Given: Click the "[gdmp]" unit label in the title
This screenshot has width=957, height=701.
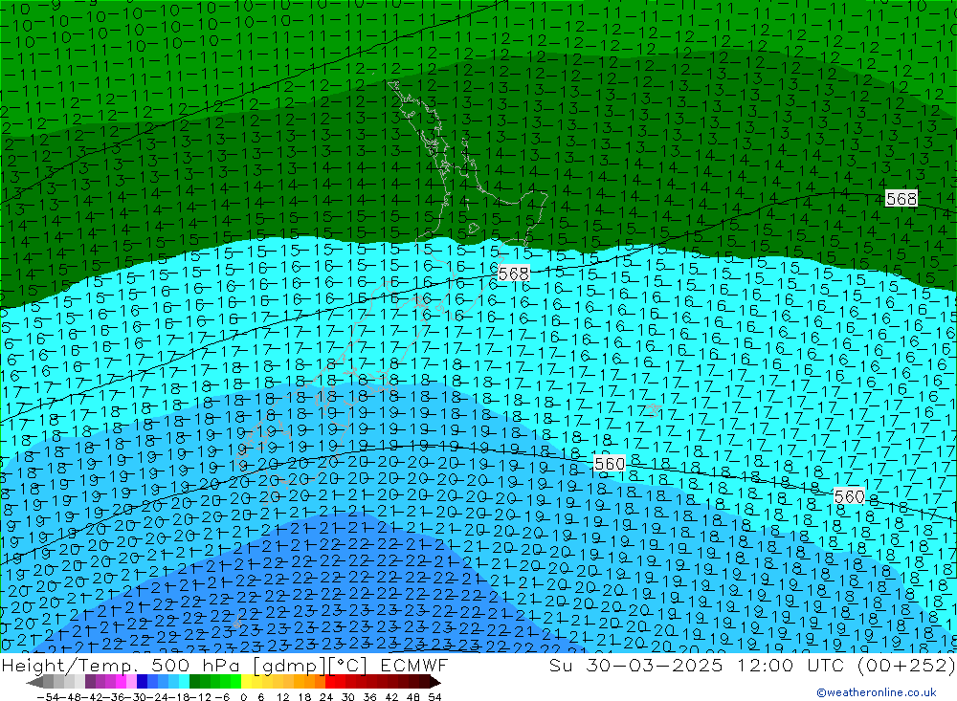Looking at the screenshot, I should (x=289, y=665).
